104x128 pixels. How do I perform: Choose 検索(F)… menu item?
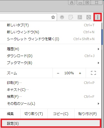click(x=51, y=97)
